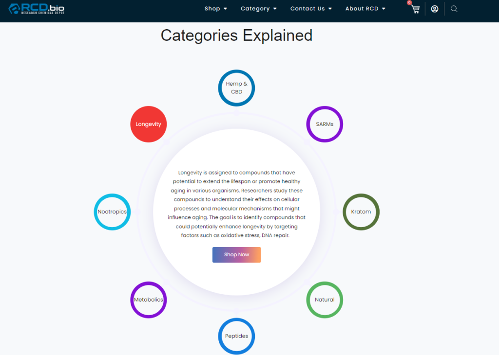Open search with the magnifier icon

(x=454, y=9)
